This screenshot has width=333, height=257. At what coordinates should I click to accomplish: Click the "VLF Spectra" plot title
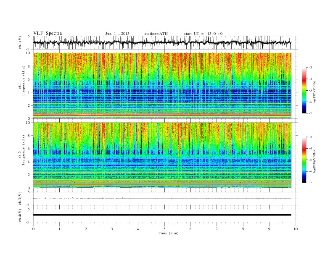pyautogui.click(x=48, y=33)
